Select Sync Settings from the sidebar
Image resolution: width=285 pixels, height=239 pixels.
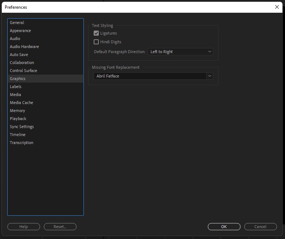click(x=45, y=127)
